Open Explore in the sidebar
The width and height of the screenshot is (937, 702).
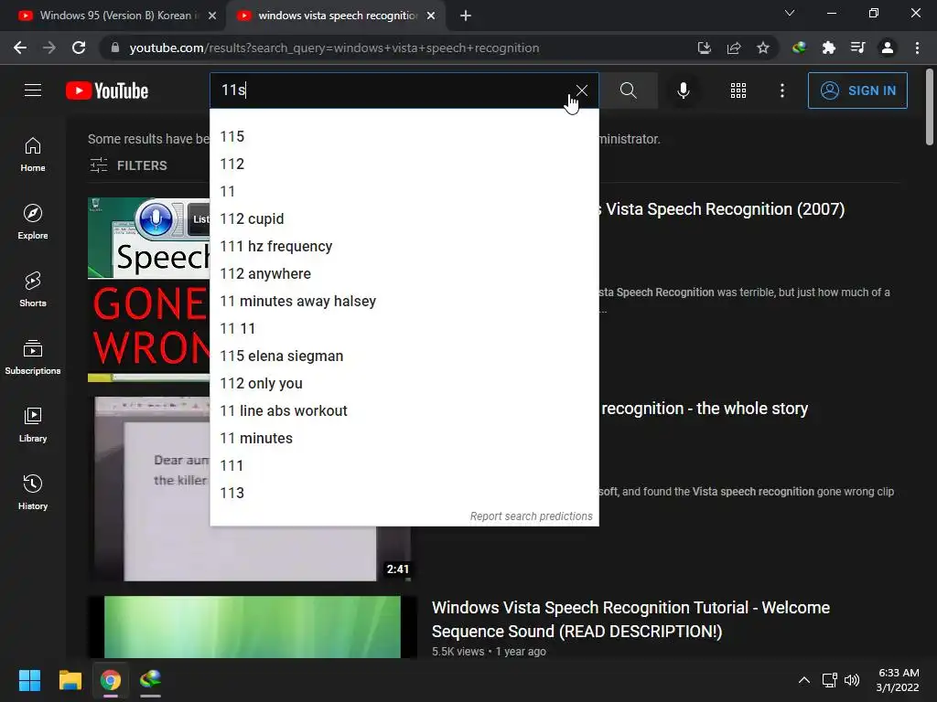point(33,222)
